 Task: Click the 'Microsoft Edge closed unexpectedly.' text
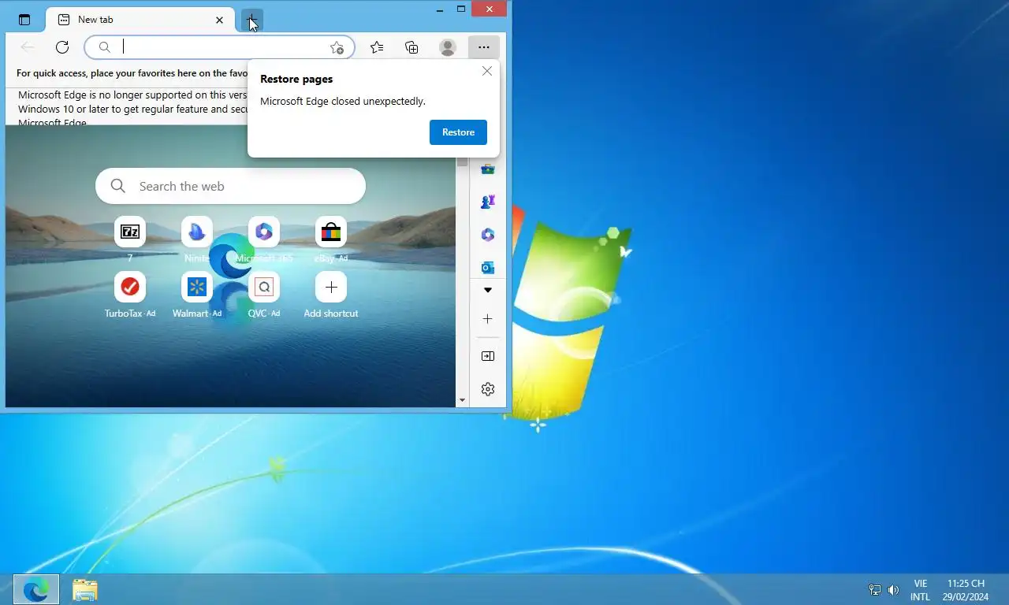[343, 101]
